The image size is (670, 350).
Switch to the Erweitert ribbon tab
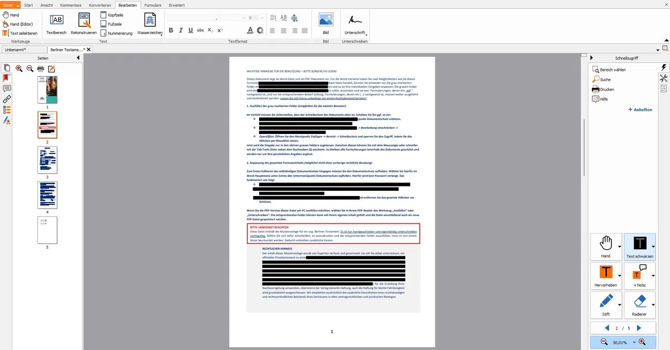[176, 4]
